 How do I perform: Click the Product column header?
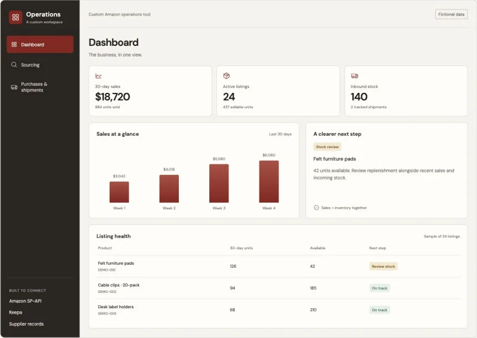tap(105, 248)
